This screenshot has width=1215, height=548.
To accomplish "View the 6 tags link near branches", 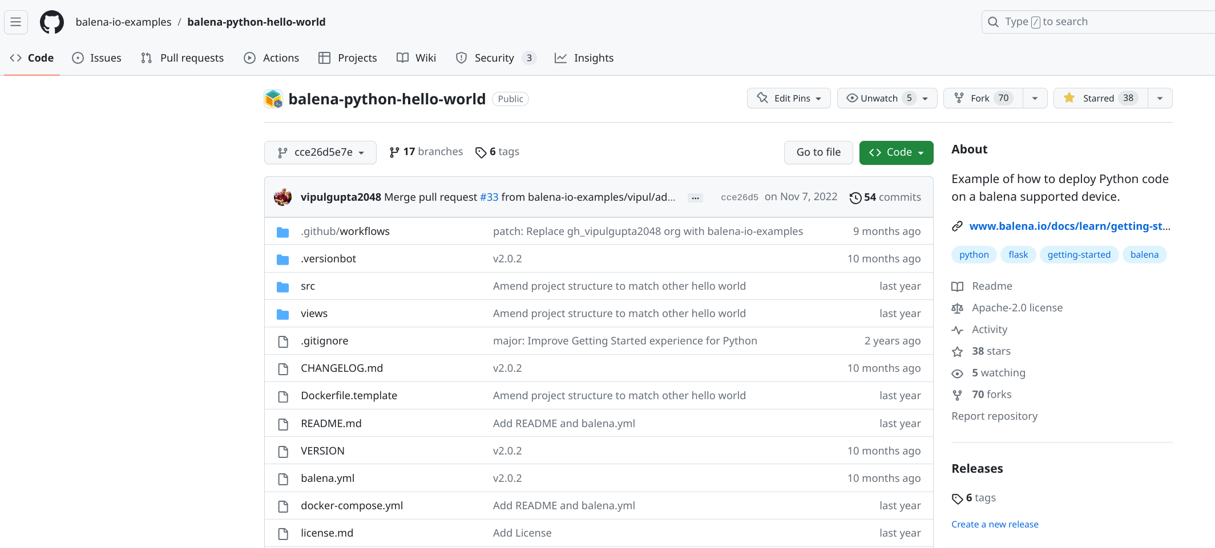I will click(497, 152).
